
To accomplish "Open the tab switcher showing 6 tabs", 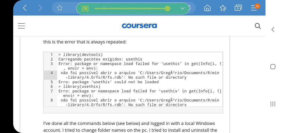I will tap(238, 8).
